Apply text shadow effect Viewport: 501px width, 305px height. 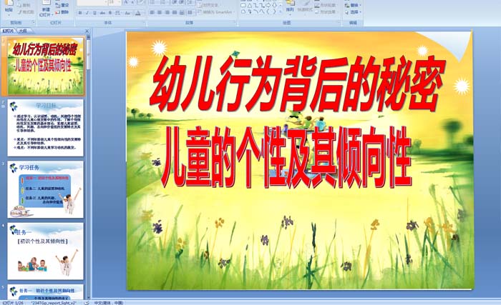[x=110, y=13]
